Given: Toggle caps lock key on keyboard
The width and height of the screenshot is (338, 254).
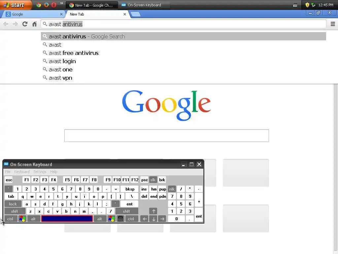Looking at the screenshot, I should [13, 204].
